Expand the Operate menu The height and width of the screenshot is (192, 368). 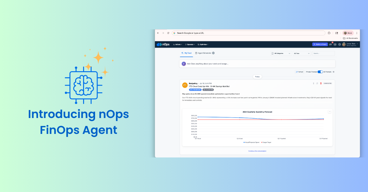coord(190,44)
